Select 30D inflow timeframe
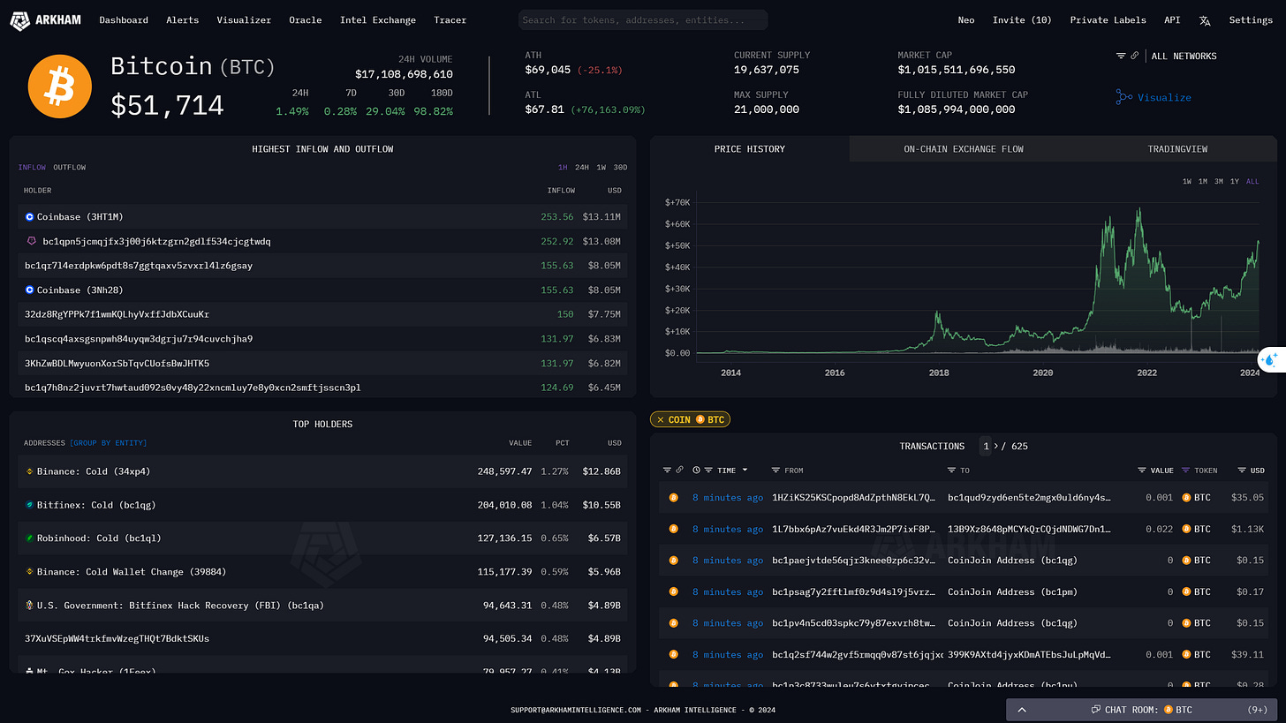The width and height of the screenshot is (1286, 723). click(x=620, y=167)
